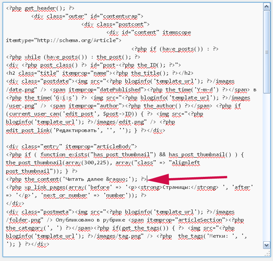Click the 'datePublished' itemprop value
Image resolution: width=273 pixels, height=261 pixels.
tap(120, 90)
